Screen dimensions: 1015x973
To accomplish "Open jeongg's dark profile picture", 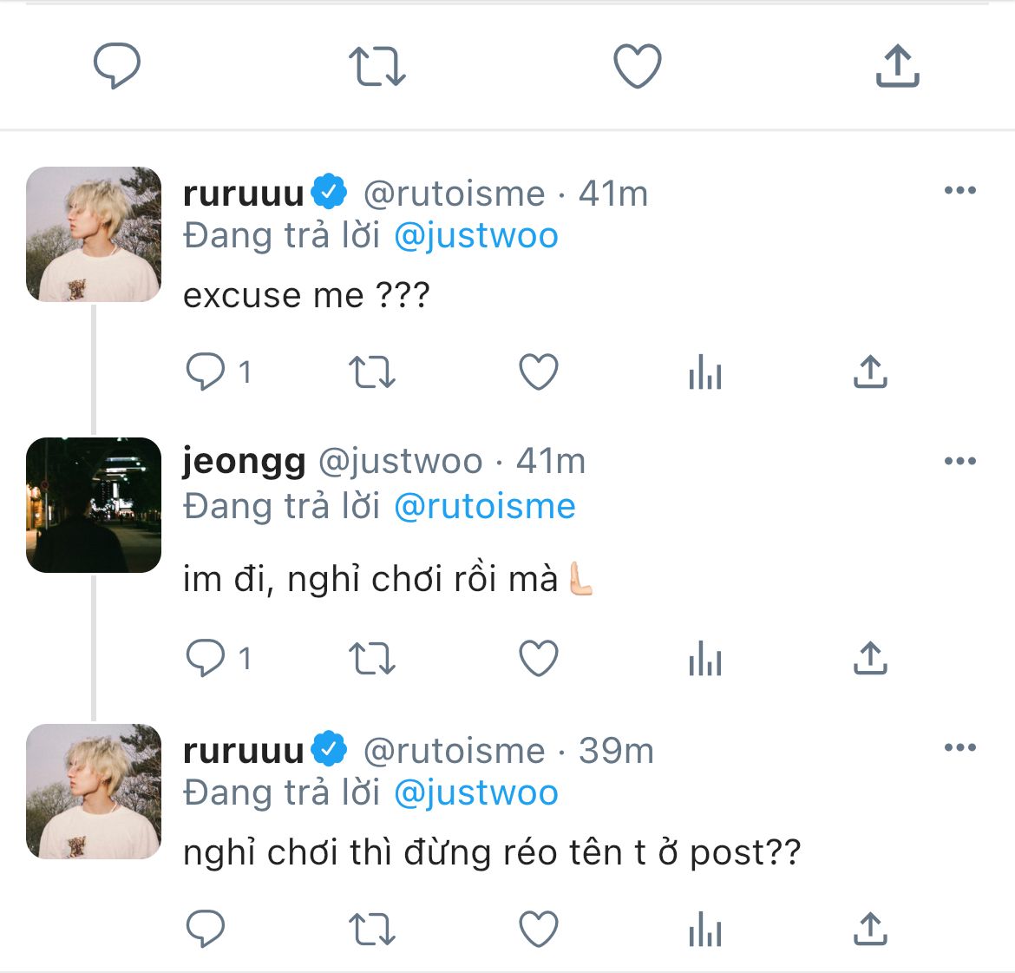I will 93,504.
